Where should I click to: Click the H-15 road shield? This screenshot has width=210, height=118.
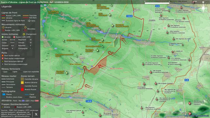pyautogui.click(x=157, y=6)
